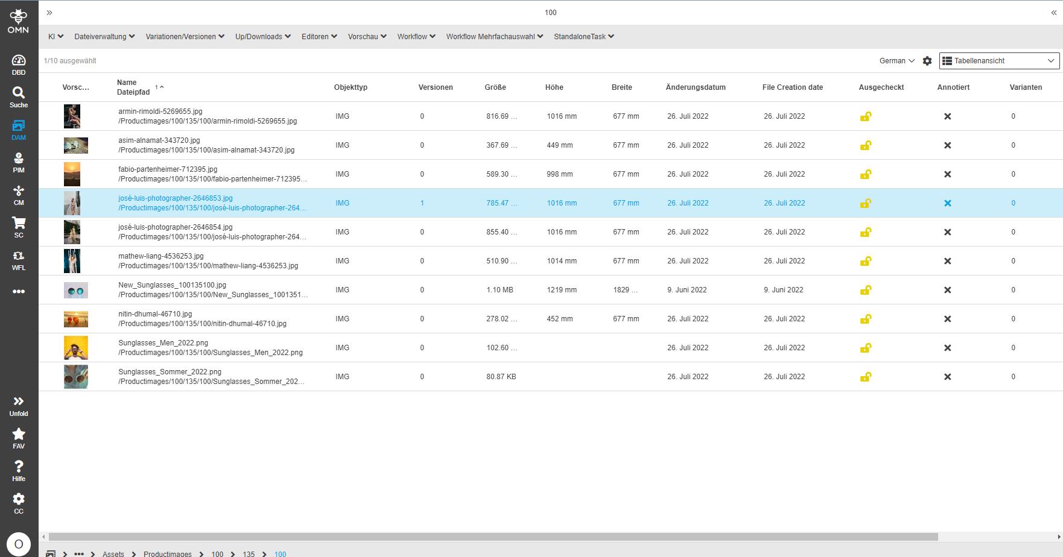Open the Tabellenansicht view dropdown
1063x557 pixels.
[999, 61]
